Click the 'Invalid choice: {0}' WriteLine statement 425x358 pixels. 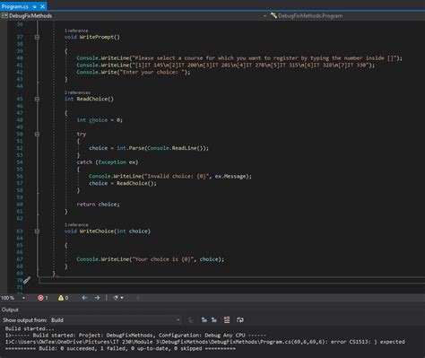click(170, 176)
